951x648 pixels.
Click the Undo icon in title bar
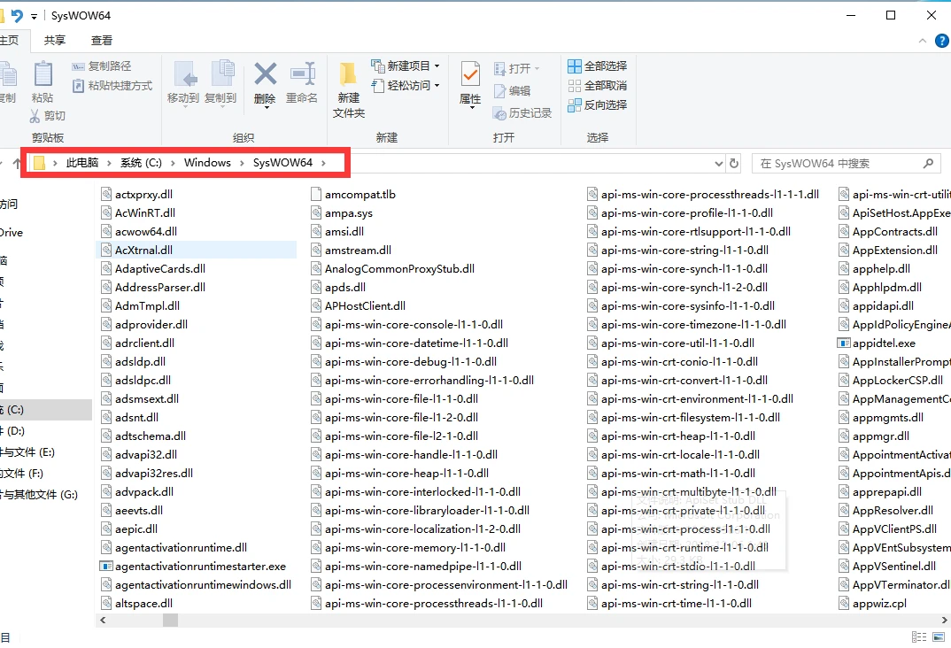pyautogui.click(x=16, y=16)
